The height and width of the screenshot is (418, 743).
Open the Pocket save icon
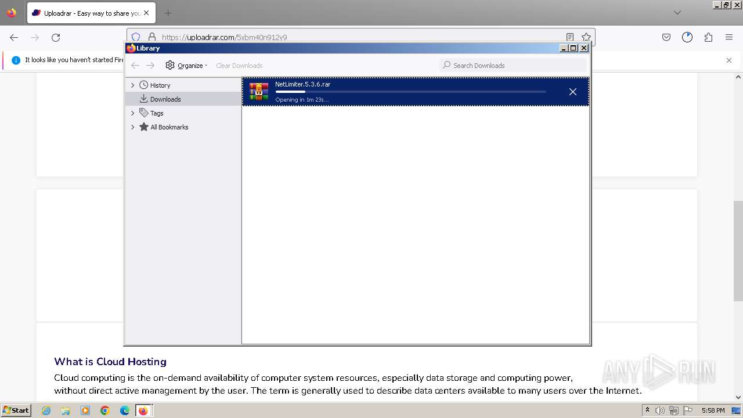pos(666,37)
